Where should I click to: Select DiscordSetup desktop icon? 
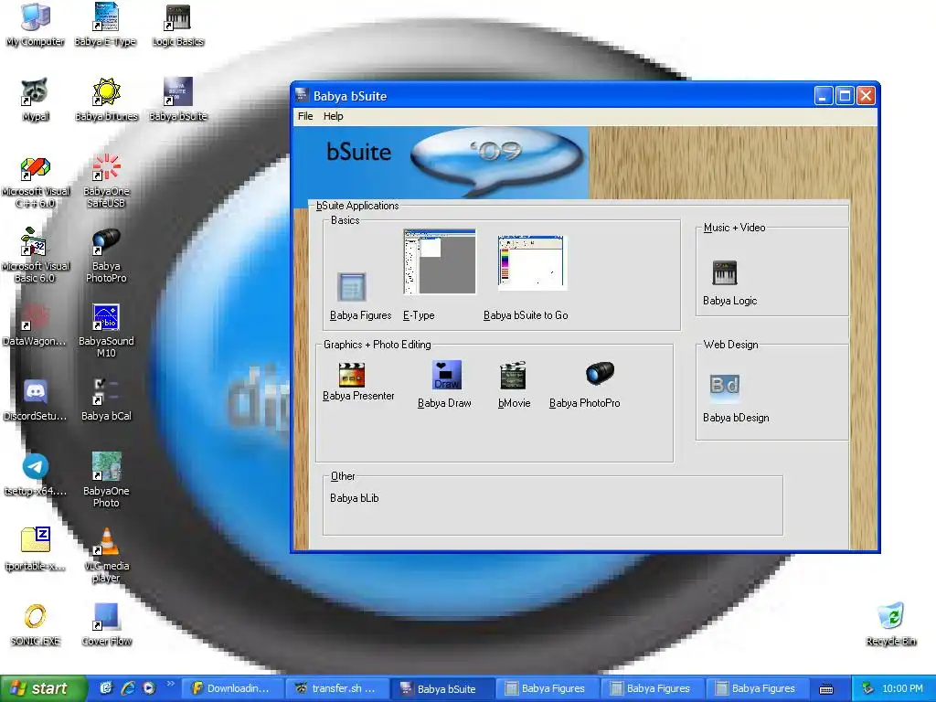click(35, 400)
